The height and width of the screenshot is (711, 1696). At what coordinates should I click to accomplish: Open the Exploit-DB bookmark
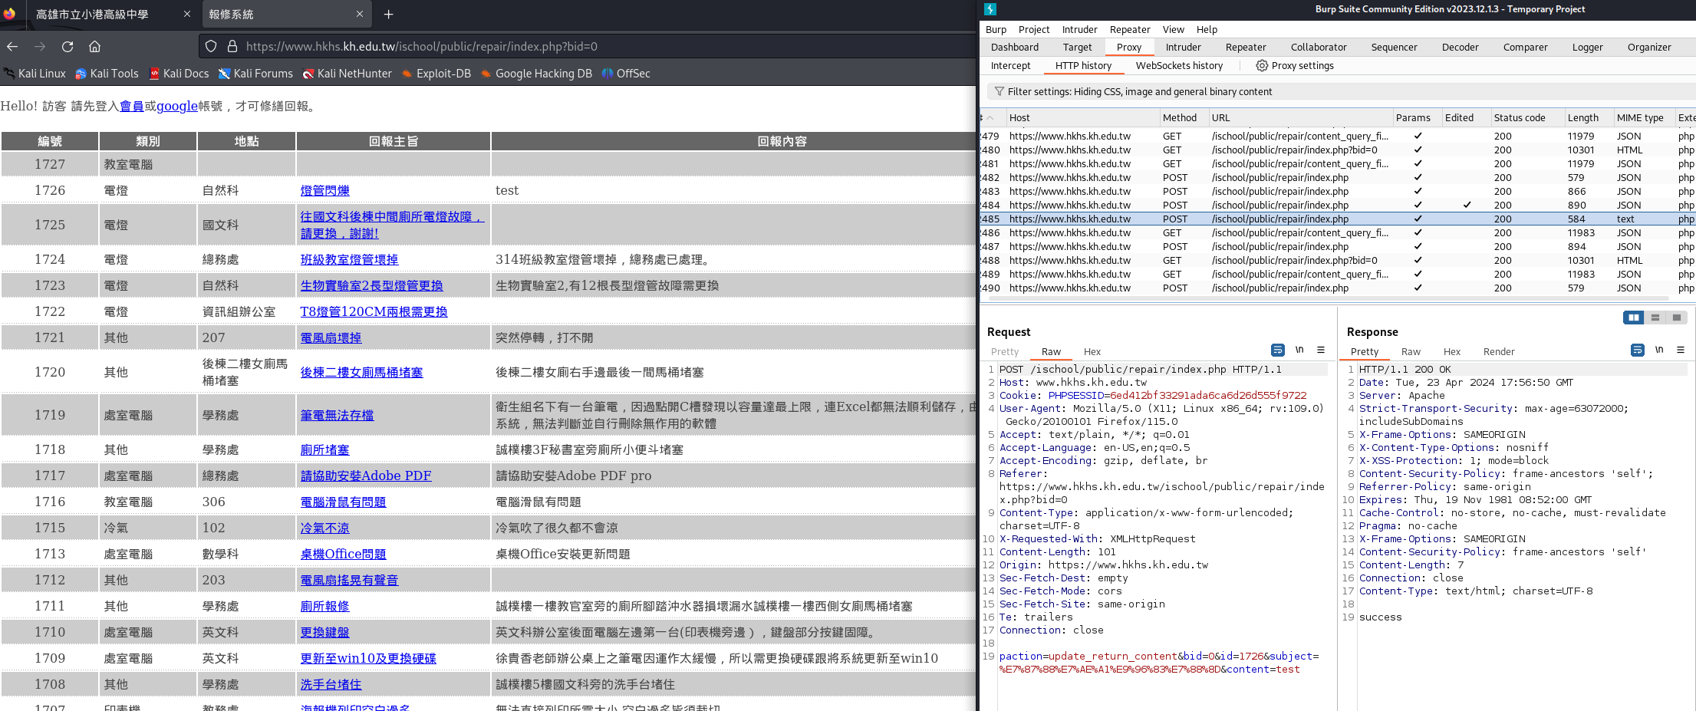coord(436,74)
